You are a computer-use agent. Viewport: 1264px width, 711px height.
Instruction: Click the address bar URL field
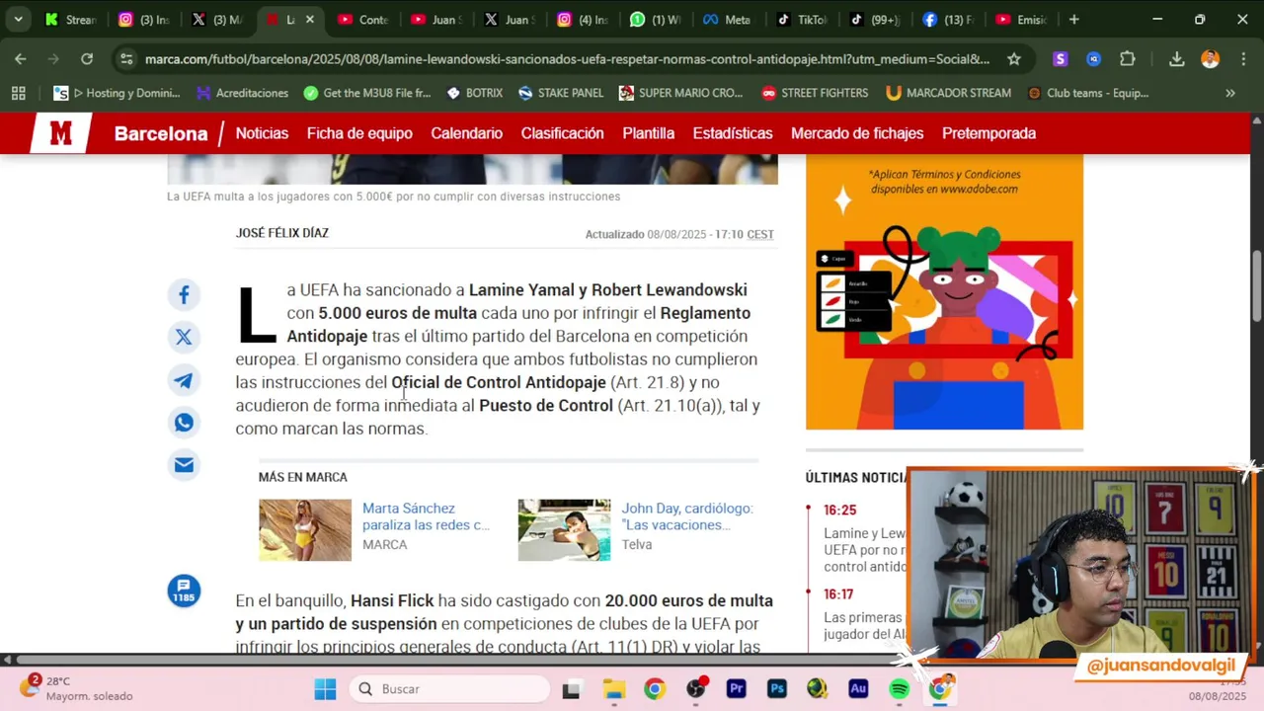point(567,59)
